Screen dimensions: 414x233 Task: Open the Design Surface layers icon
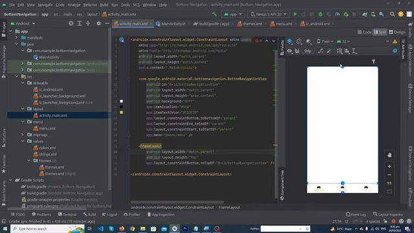[x=290, y=41]
